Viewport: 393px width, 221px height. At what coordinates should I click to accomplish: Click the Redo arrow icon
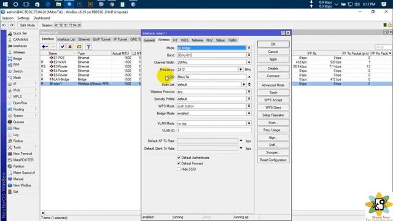click(12, 25)
